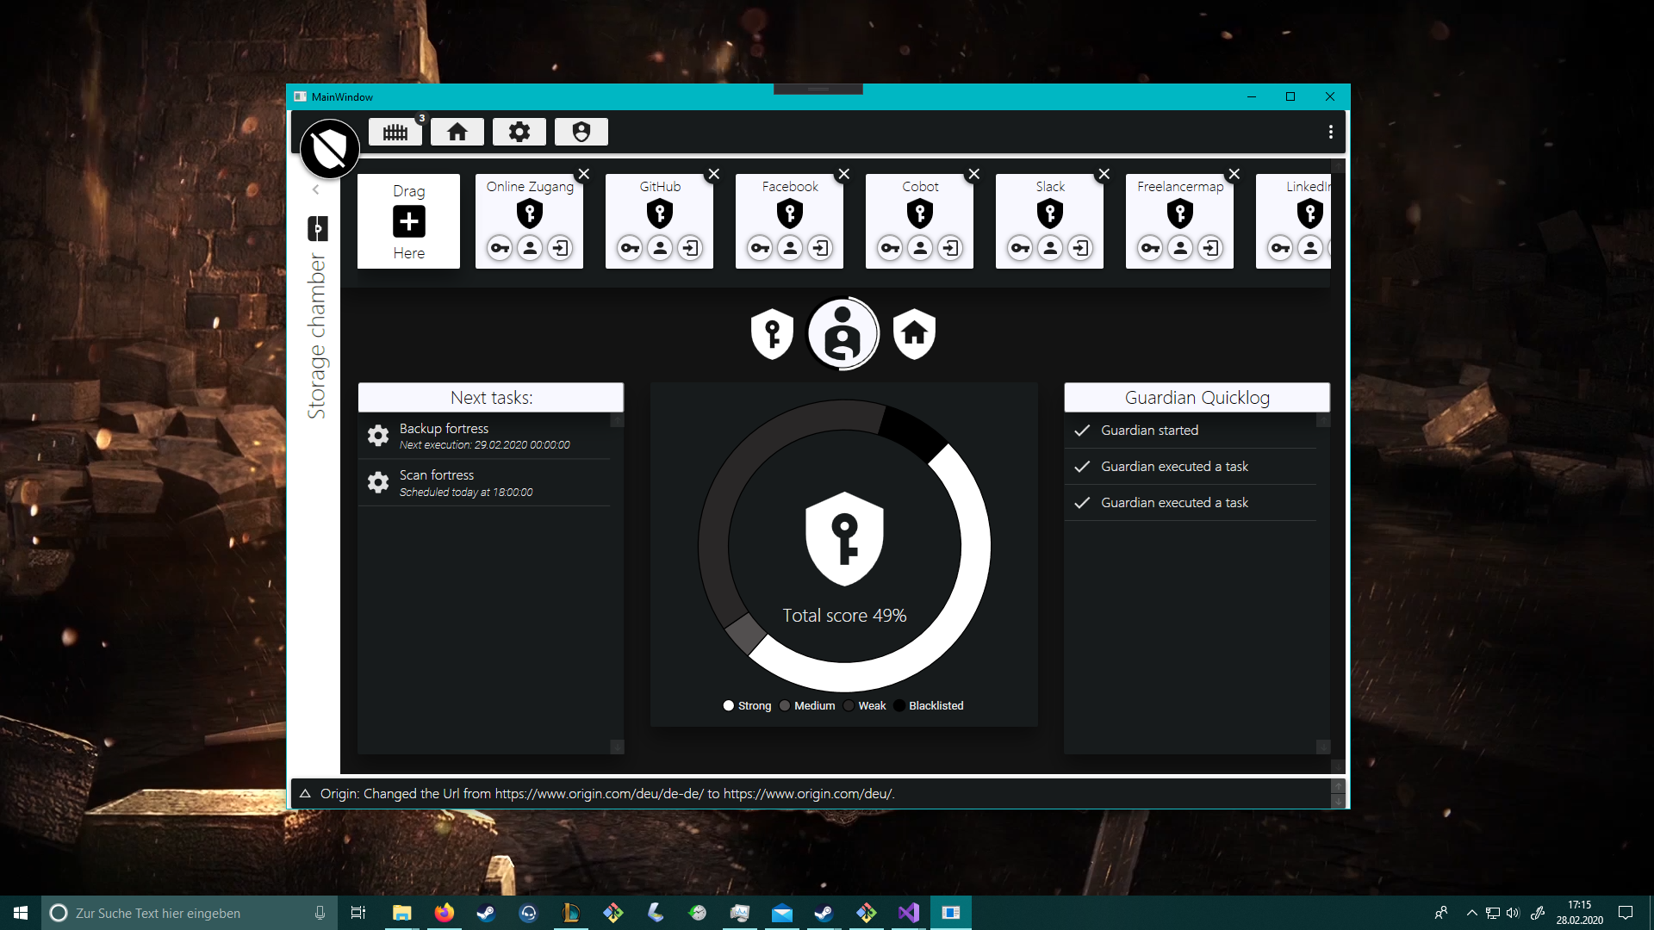Click the user icon on LinkedIn card
This screenshot has height=930, width=1654.
tap(1311, 248)
